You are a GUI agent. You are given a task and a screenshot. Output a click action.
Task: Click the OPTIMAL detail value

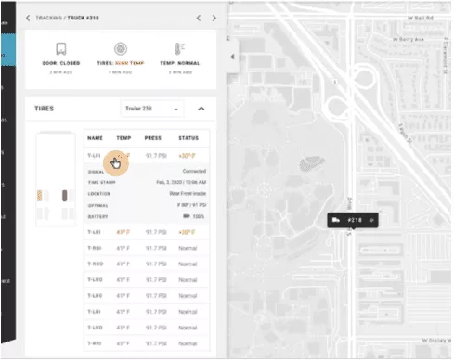(x=192, y=205)
